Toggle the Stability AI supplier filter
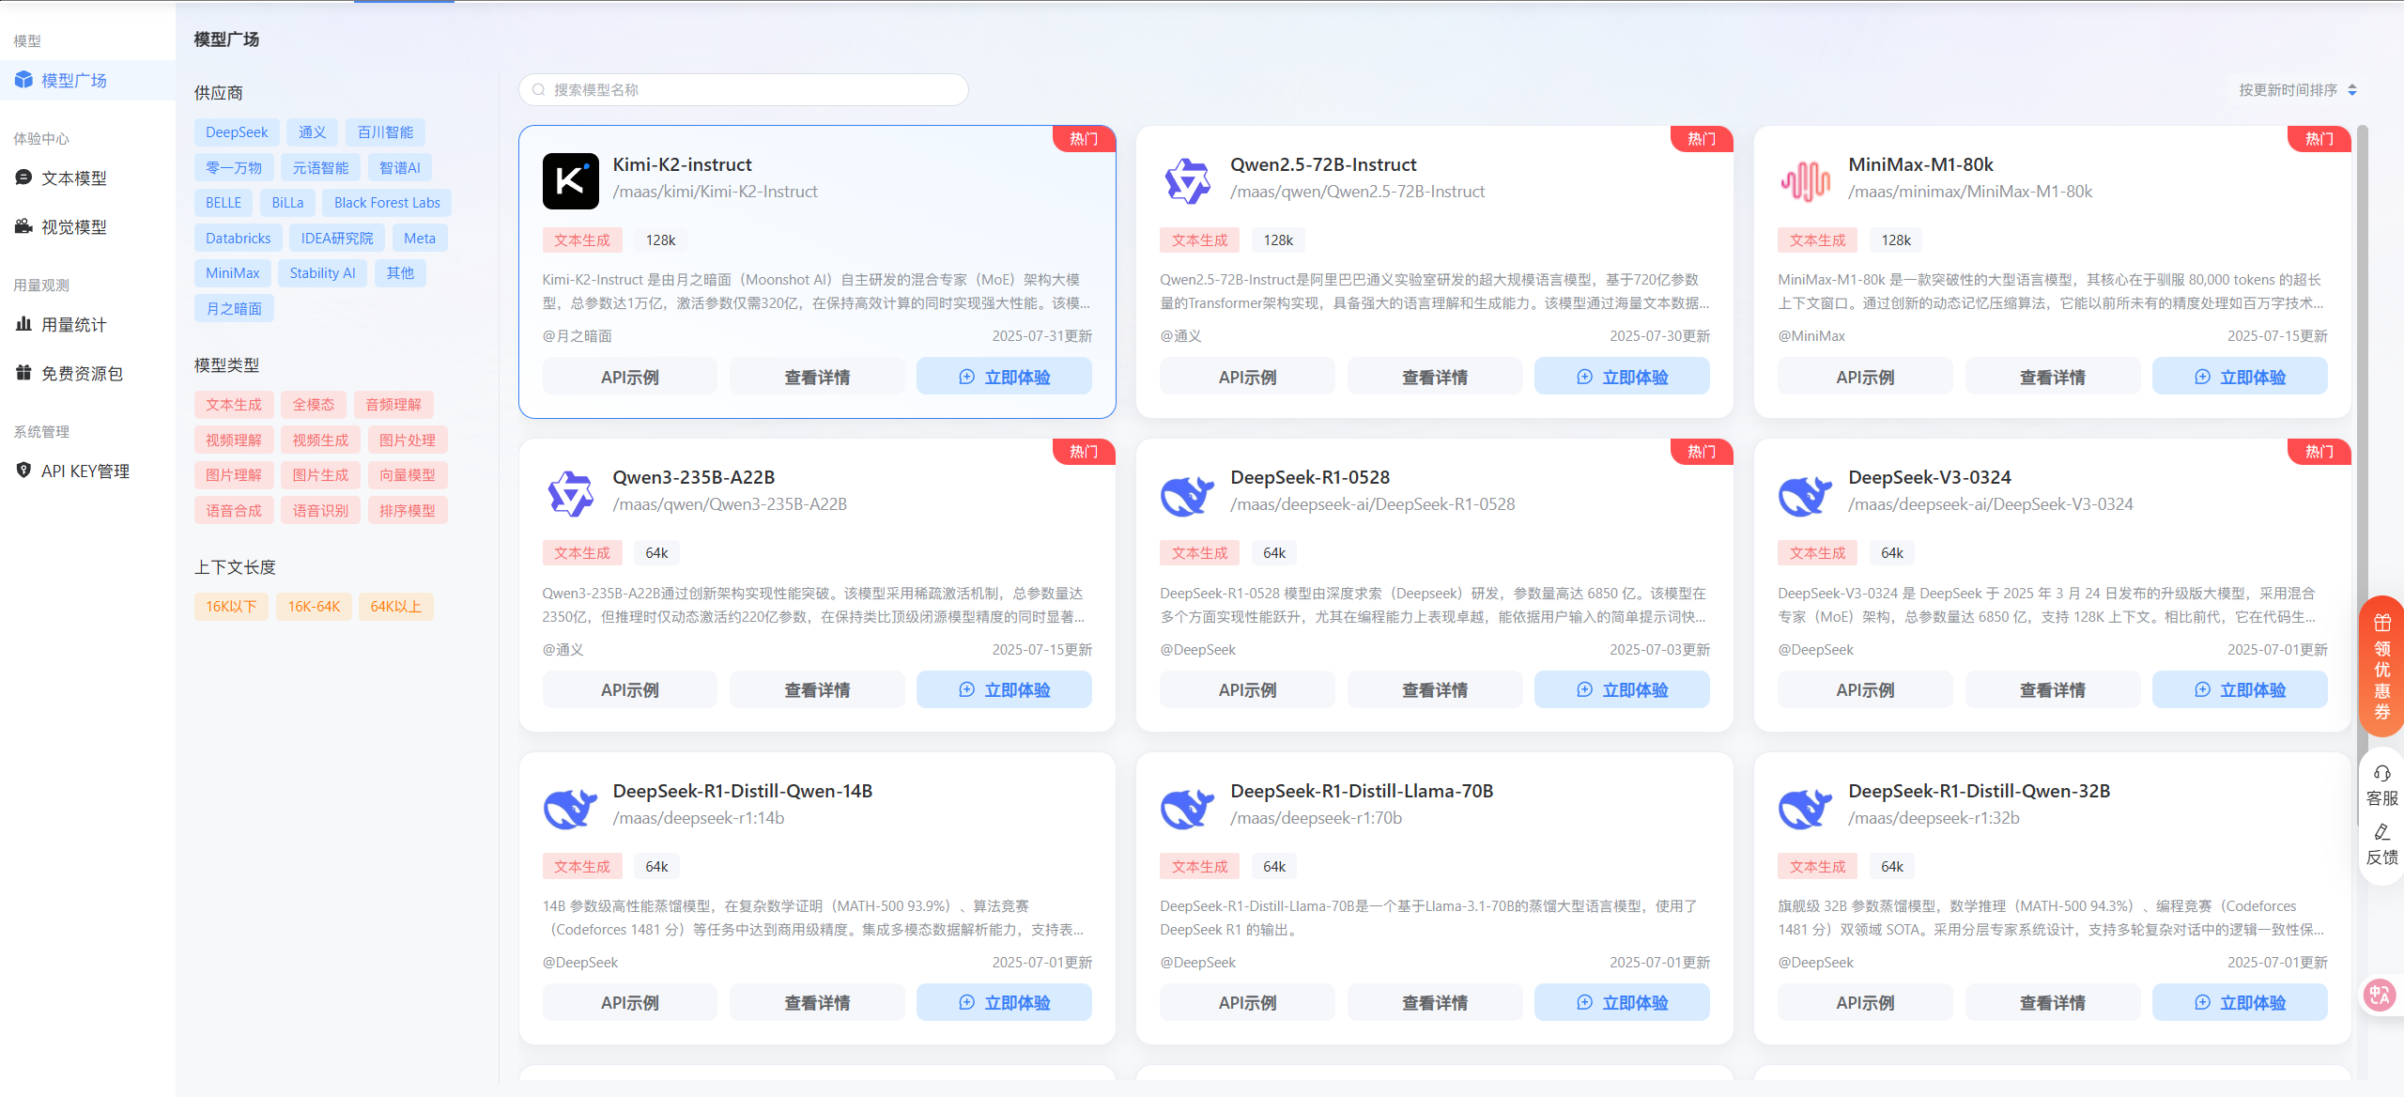The width and height of the screenshot is (2404, 1097). coord(322,273)
